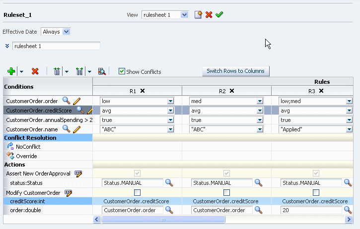Open R3 name dropdown showing "Applied"
This screenshot has width=360, height=229.
[349, 129]
